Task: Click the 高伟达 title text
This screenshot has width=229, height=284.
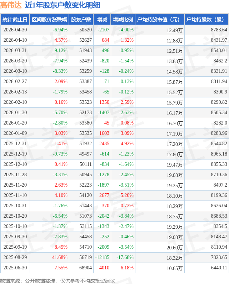Action: [x=11, y=5]
